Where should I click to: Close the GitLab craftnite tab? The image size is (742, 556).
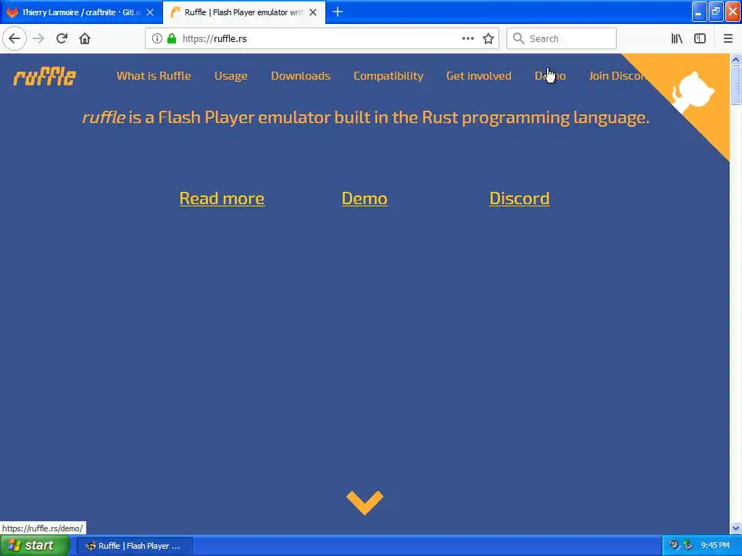click(x=150, y=12)
